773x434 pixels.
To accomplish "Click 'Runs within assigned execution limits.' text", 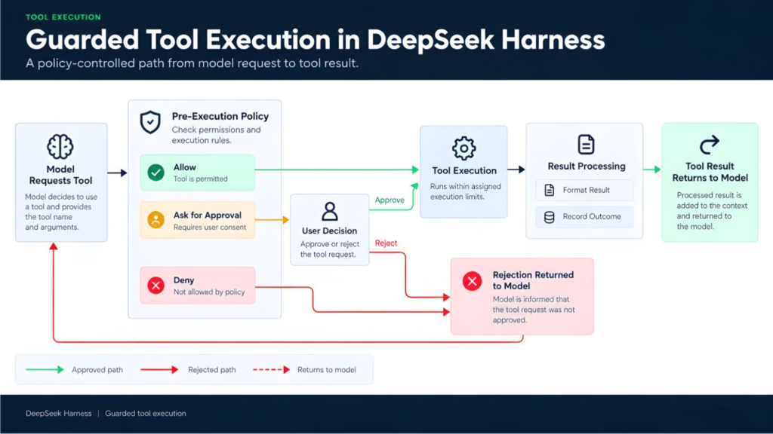I will (x=465, y=191).
